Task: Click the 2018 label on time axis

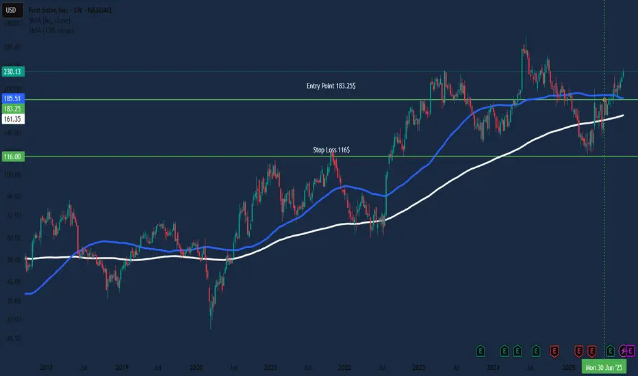Action: tap(46, 368)
